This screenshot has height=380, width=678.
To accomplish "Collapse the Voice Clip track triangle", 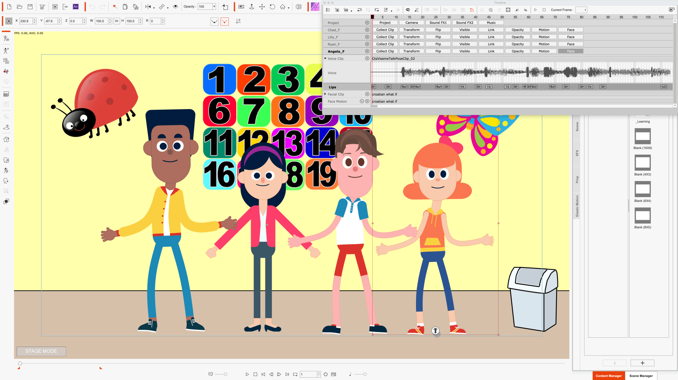I will [325, 58].
